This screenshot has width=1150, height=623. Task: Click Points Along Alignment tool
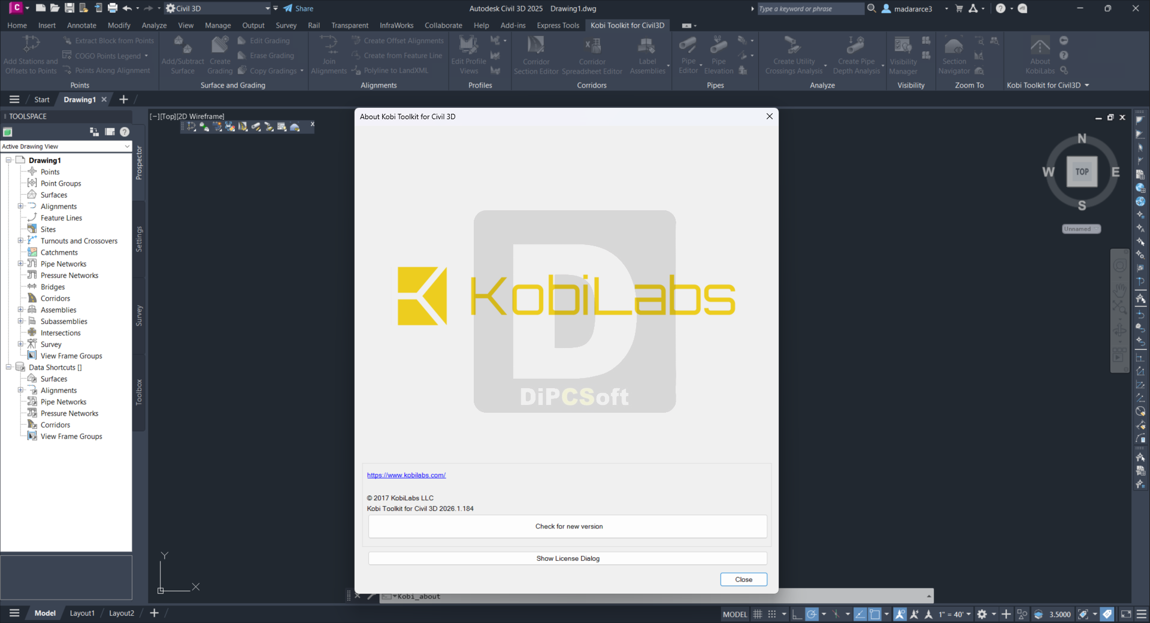click(107, 71)
